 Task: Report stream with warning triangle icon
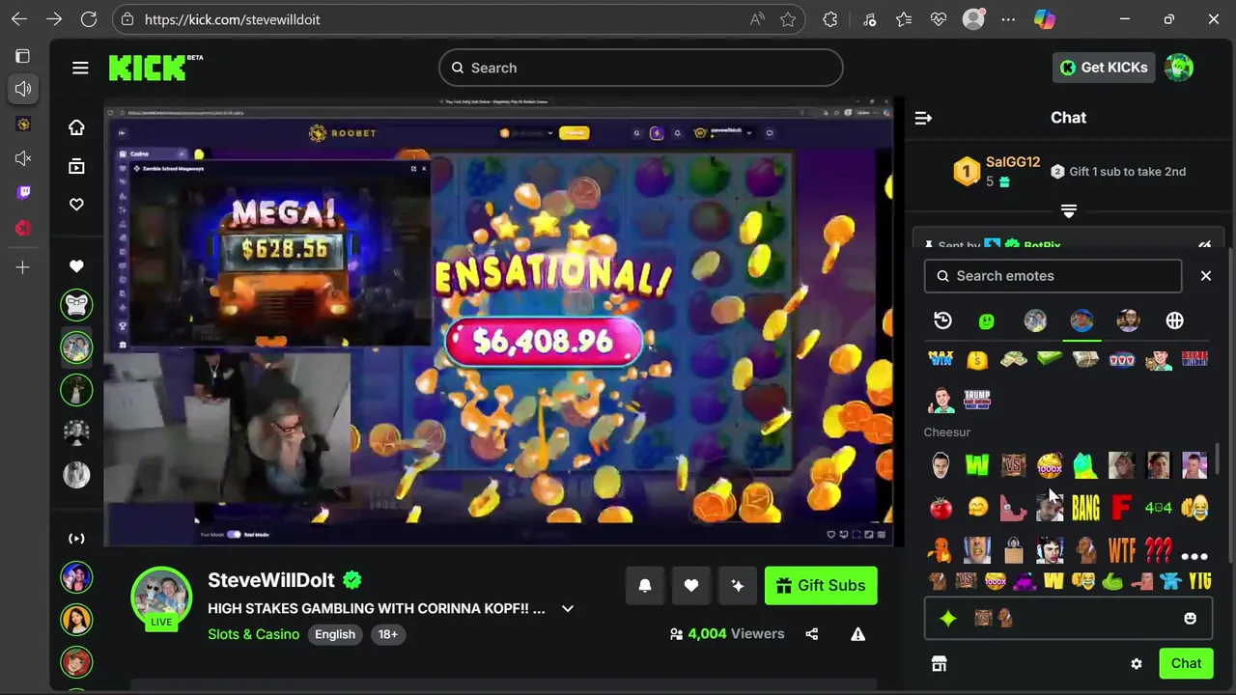(857, 634)
